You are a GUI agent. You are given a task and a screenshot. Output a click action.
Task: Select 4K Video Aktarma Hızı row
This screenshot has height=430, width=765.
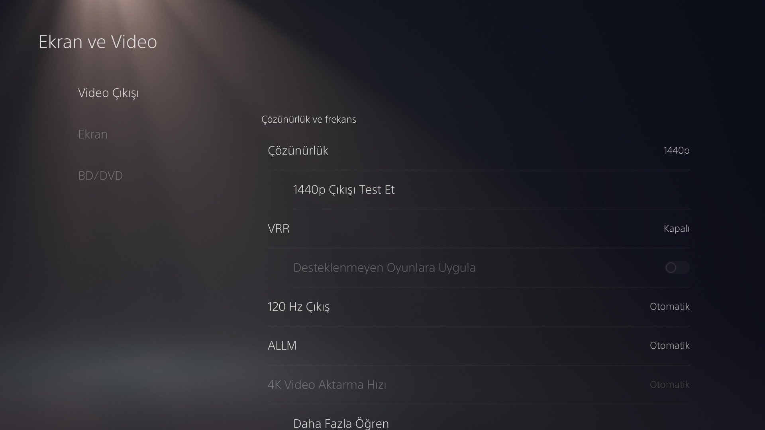(x=479, y=385)
